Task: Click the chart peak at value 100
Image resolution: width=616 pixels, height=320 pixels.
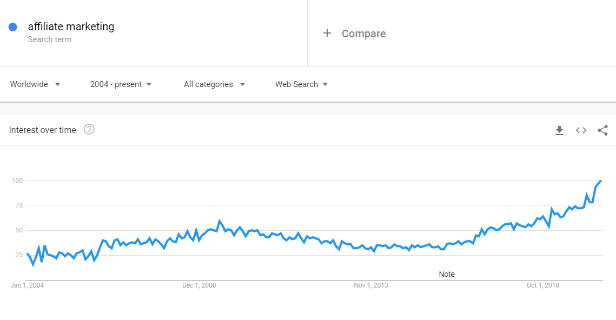Action: (601, 181)
